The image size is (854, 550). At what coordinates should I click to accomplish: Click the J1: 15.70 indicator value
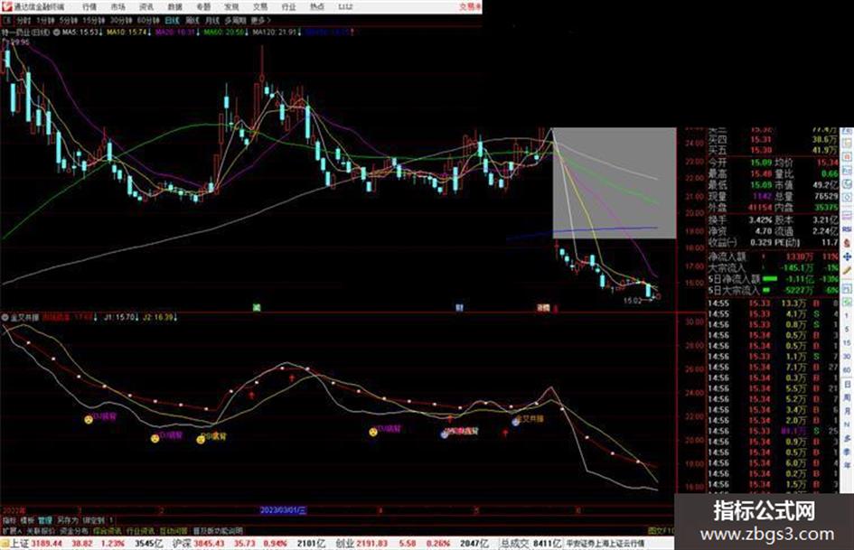[x=118, y=318]
